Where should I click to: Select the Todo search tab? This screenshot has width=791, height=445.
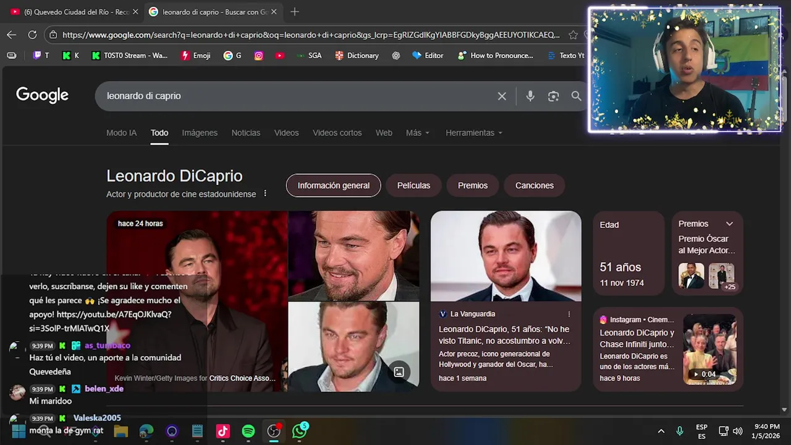pos(159,133)
